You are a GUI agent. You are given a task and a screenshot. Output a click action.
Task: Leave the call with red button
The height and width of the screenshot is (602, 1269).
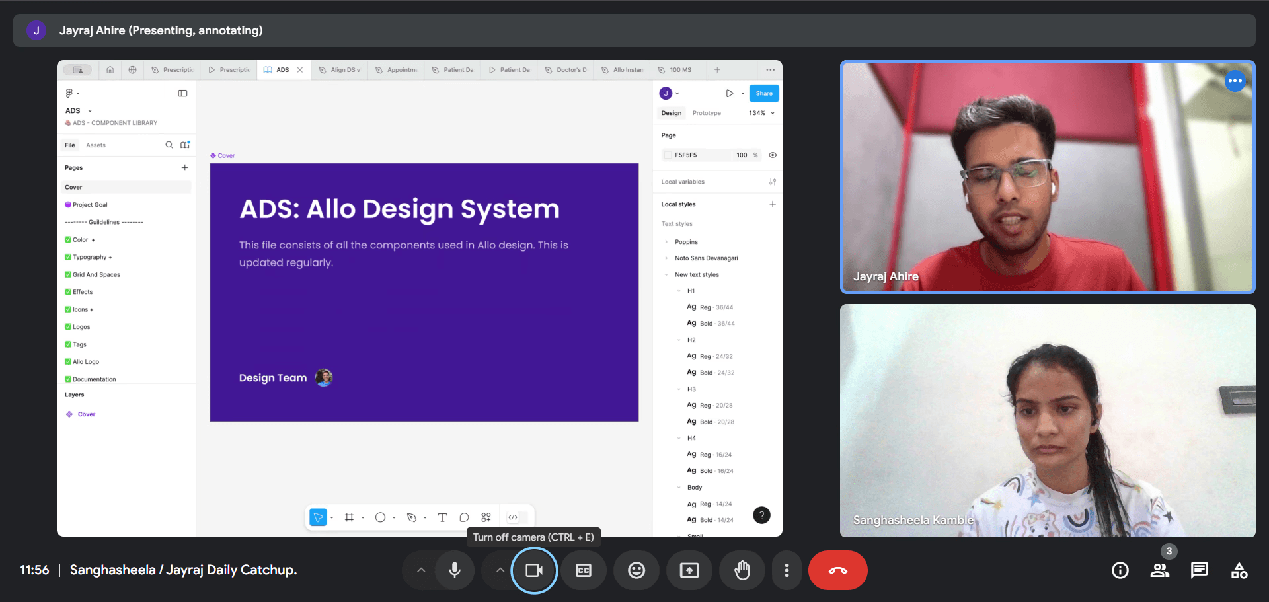click(838, 570)
